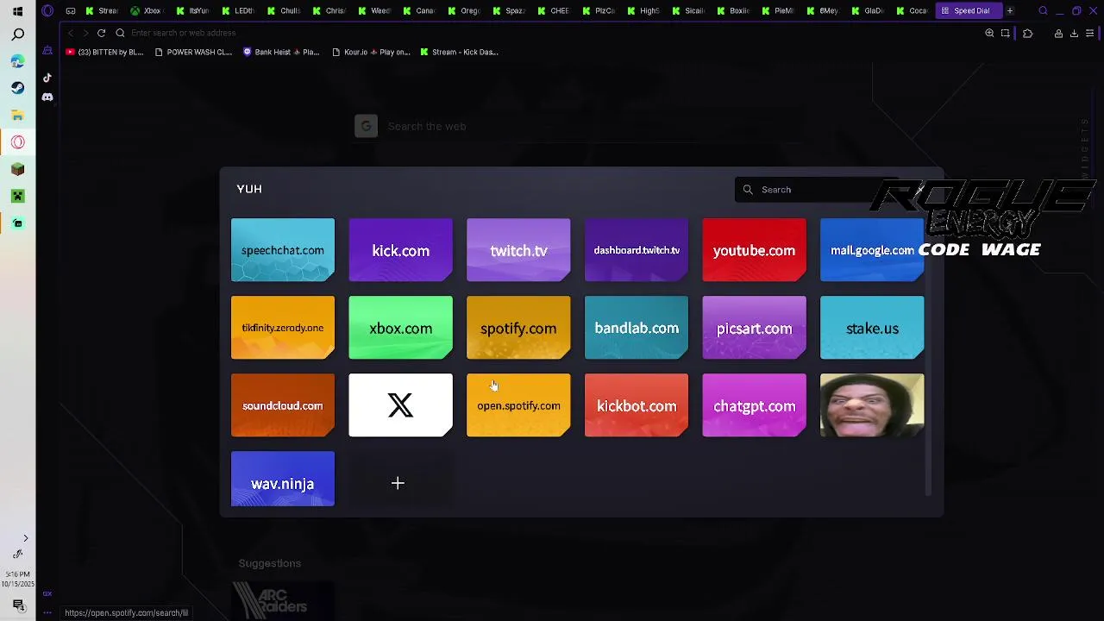This screenshot has width=1104, height=621.
Task: Show hidden tray icons chevron
Action: point(25,538)
